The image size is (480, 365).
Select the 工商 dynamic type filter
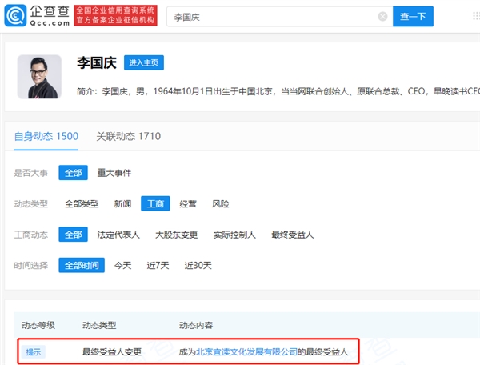[155, 204]
